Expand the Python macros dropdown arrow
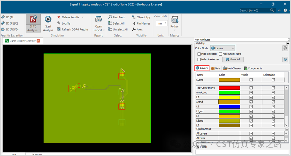The width and height of the screenshot is (291, 156). pos(175,30)
